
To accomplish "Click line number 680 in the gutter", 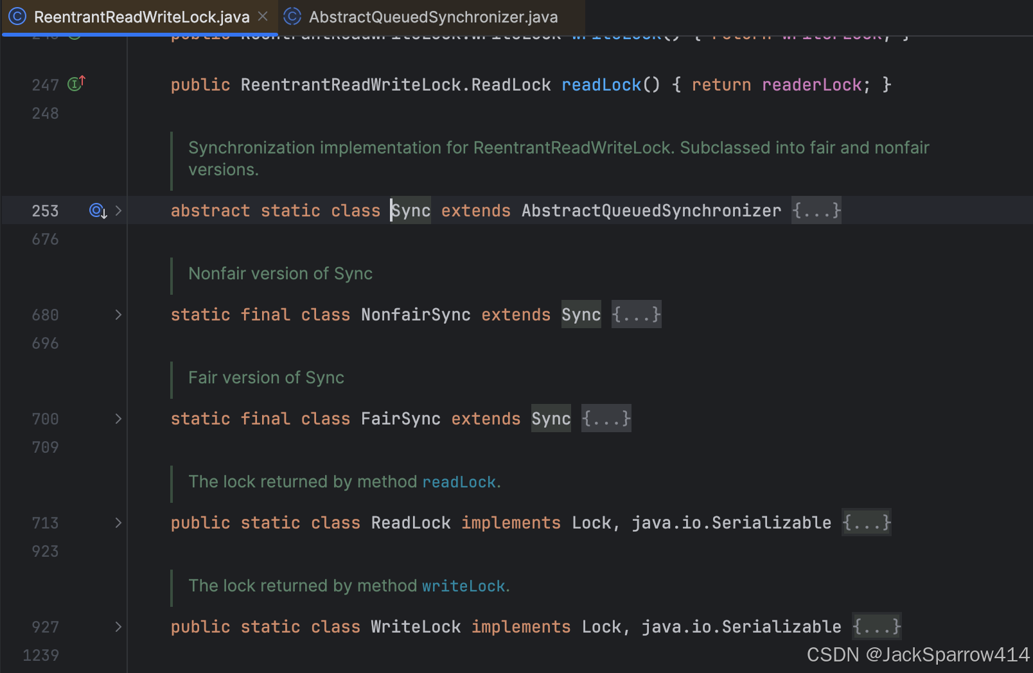I will pyautogui.click(x=45, y=315).
